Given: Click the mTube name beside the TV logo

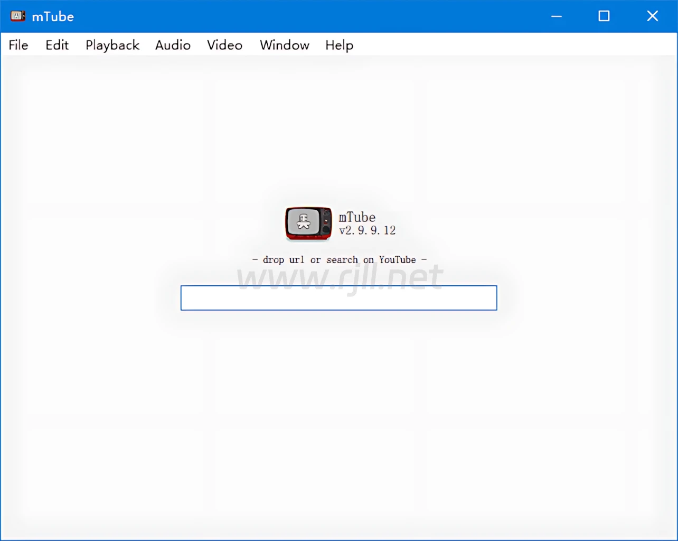Looking at the screenshot, I should click(x=357, y=217).
